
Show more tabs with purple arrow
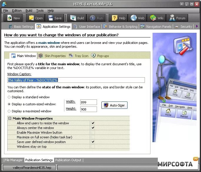point(197,26)
